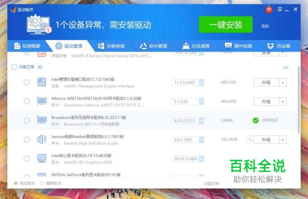308x199 pixels.
Task: Click the 3.9MB size value
Action: click(227, 120)
